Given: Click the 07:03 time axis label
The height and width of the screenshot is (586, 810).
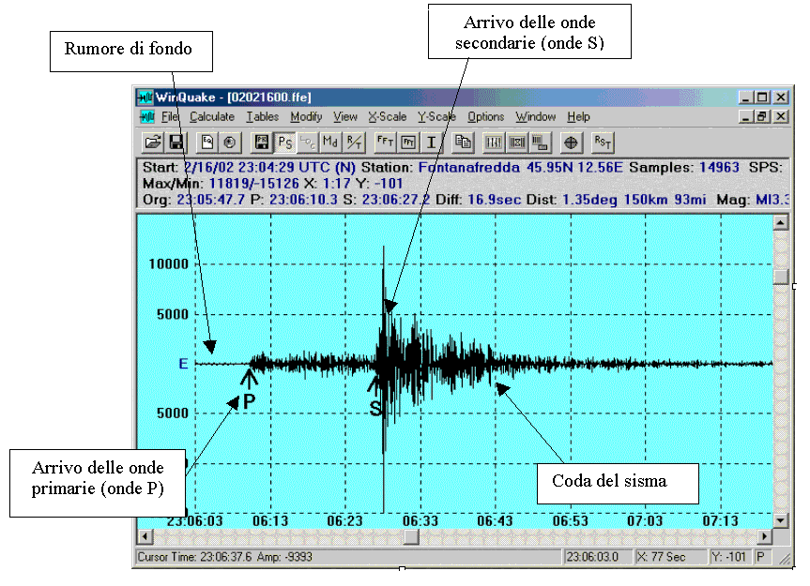Looking at the screenshot, I should 645,520.
